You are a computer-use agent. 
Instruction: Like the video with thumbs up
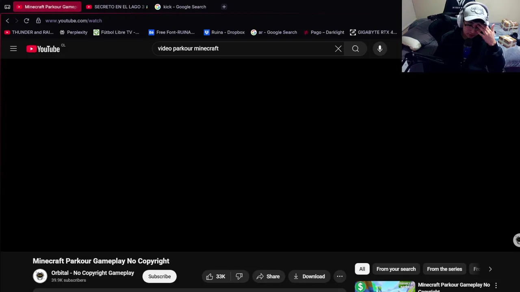(x=215, y=277)
